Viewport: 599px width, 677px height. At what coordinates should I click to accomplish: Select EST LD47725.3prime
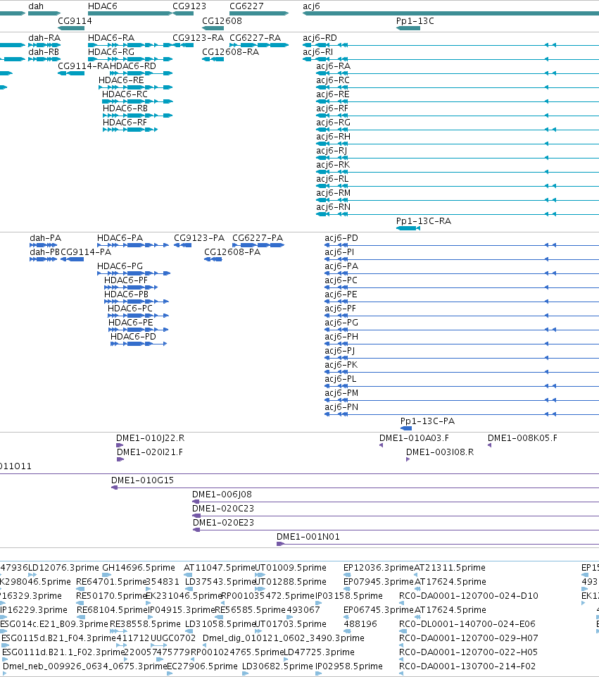click(319, 652)
